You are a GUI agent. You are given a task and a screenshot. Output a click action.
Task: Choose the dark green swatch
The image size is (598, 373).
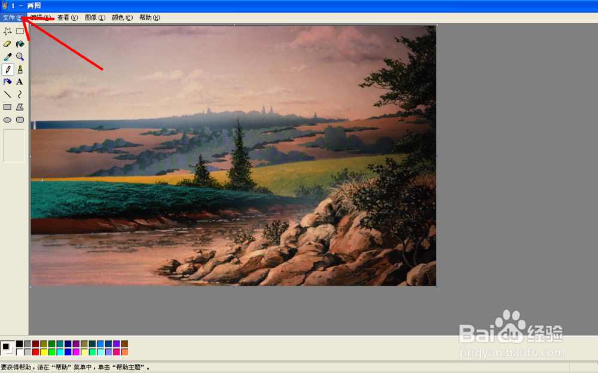point(52,344)
